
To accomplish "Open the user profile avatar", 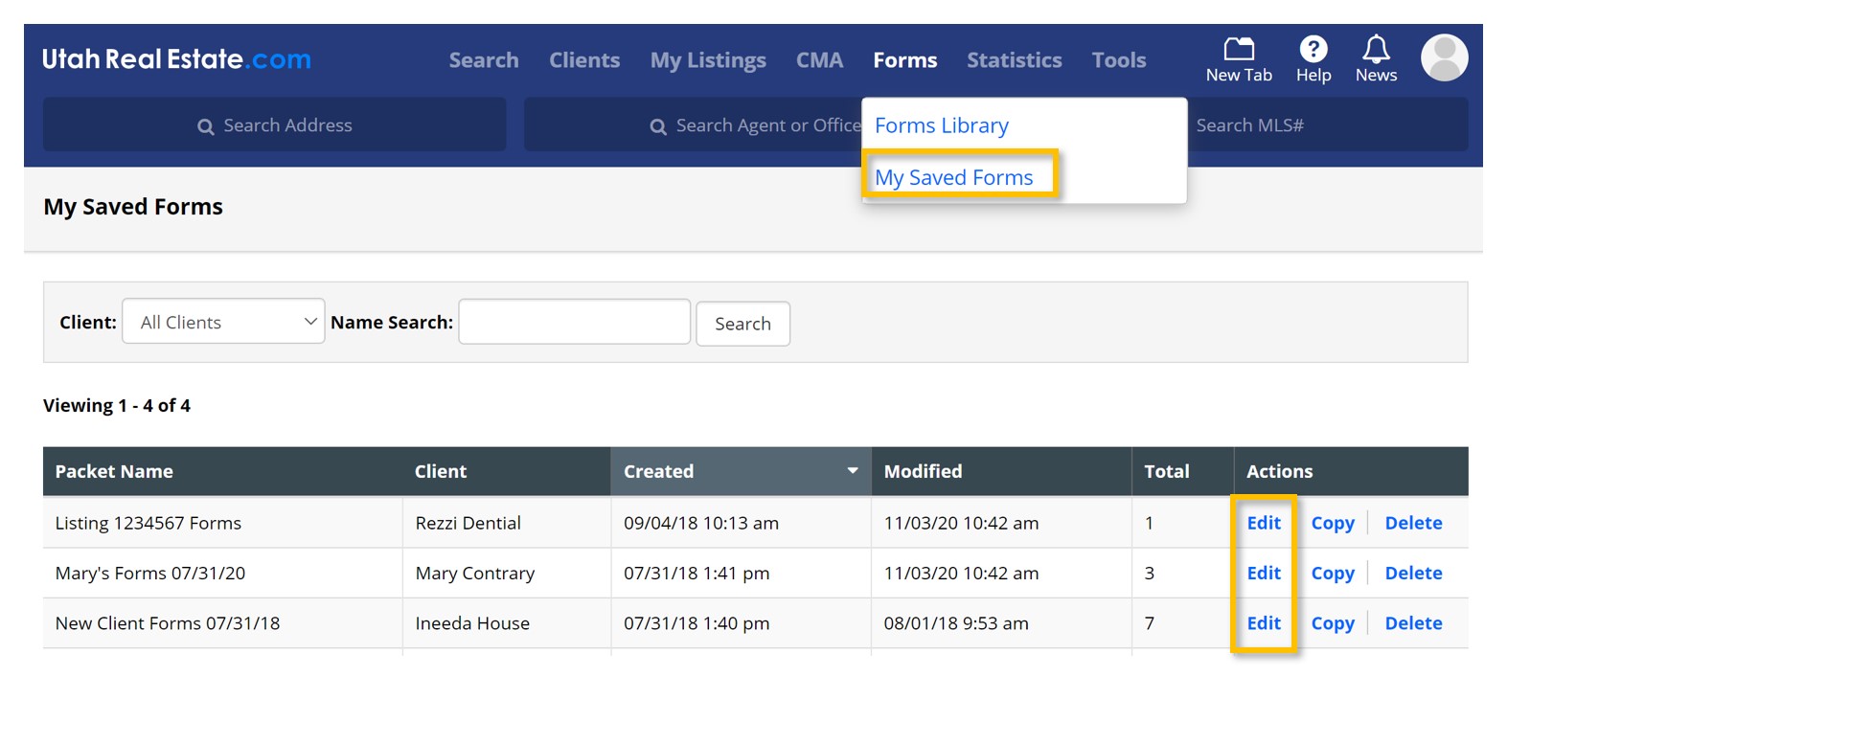I will point(1444,58).
